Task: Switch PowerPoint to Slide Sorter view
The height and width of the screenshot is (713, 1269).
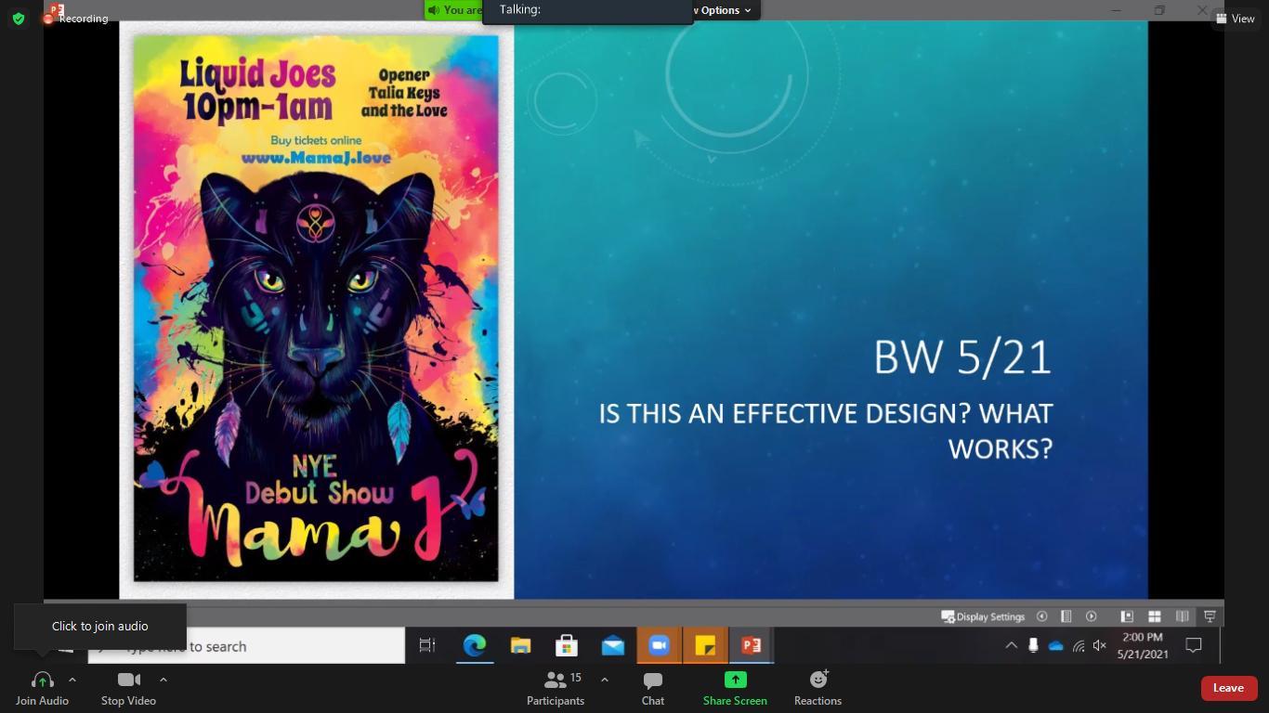Action: click(x=1155, y=616)
